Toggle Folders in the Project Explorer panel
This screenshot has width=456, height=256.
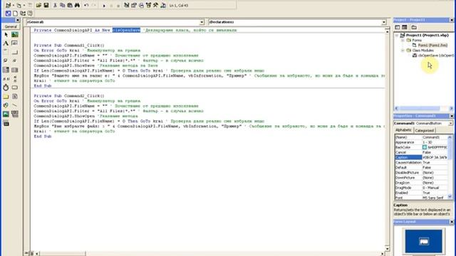414,27
